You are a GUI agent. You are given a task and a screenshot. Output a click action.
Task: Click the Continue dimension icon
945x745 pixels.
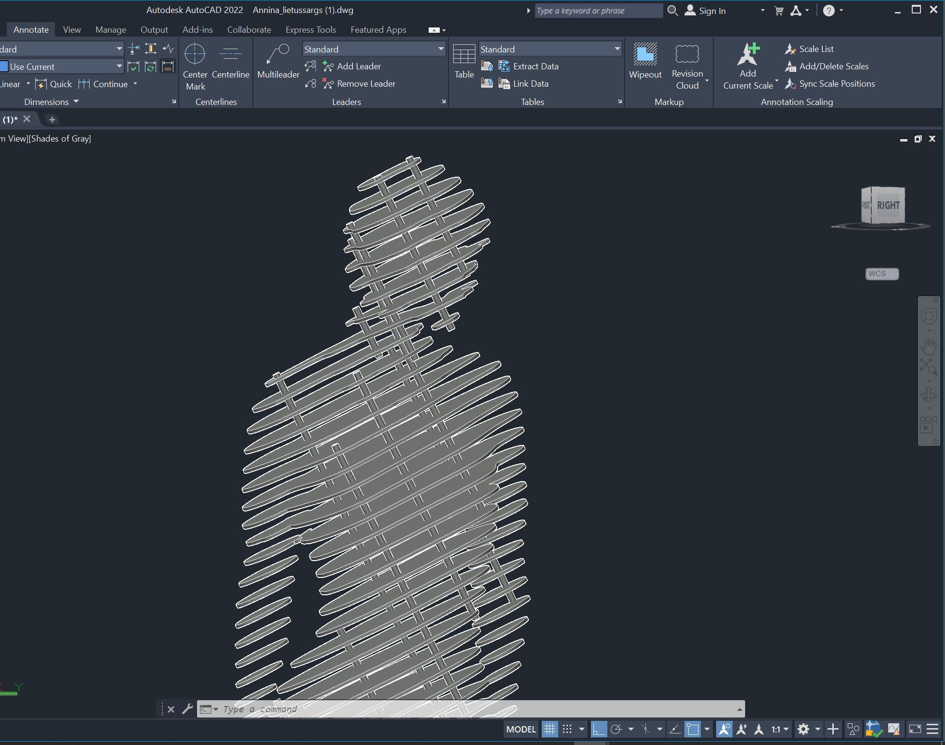[84, 84]
